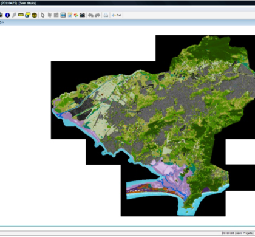
Task: Open the multicolor palette icon
Action: tap(76, 15)
